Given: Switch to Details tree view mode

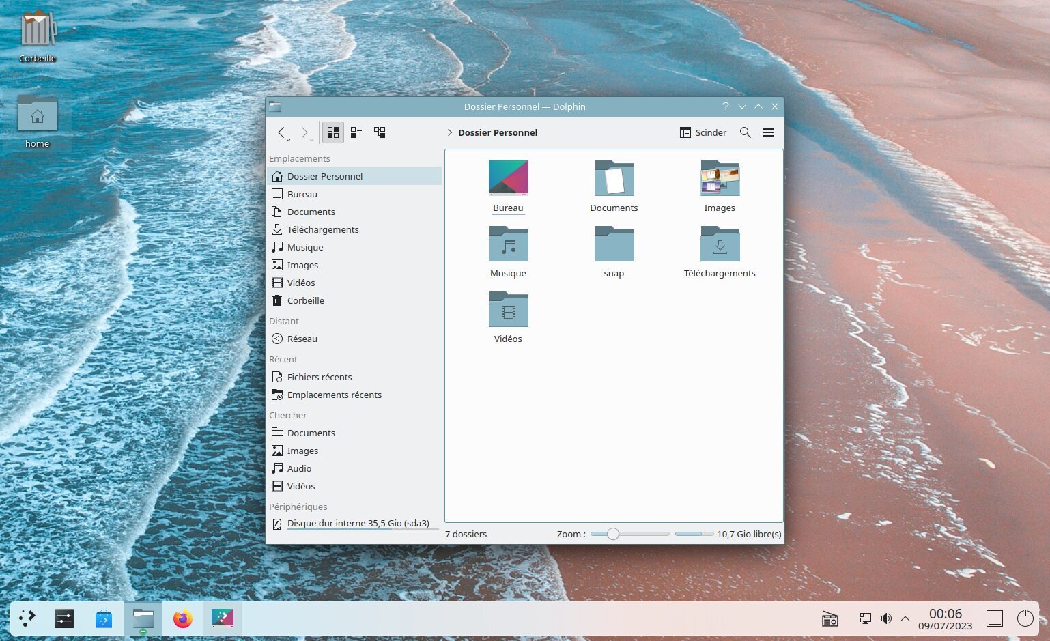Looking at the screenshot, I should pyautogui.click(x=380, y=132).
